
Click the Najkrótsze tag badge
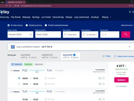pyautogui.click(x=39, y=64)
